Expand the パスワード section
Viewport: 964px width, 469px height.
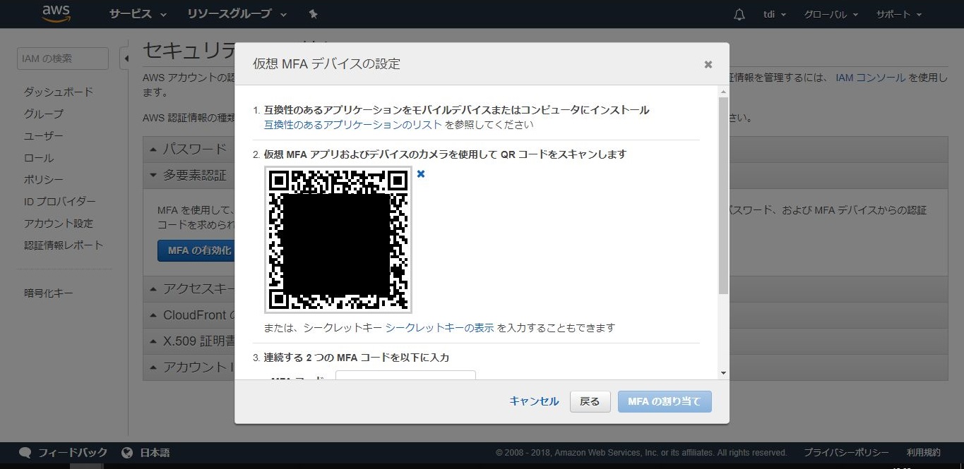[187, 149]
